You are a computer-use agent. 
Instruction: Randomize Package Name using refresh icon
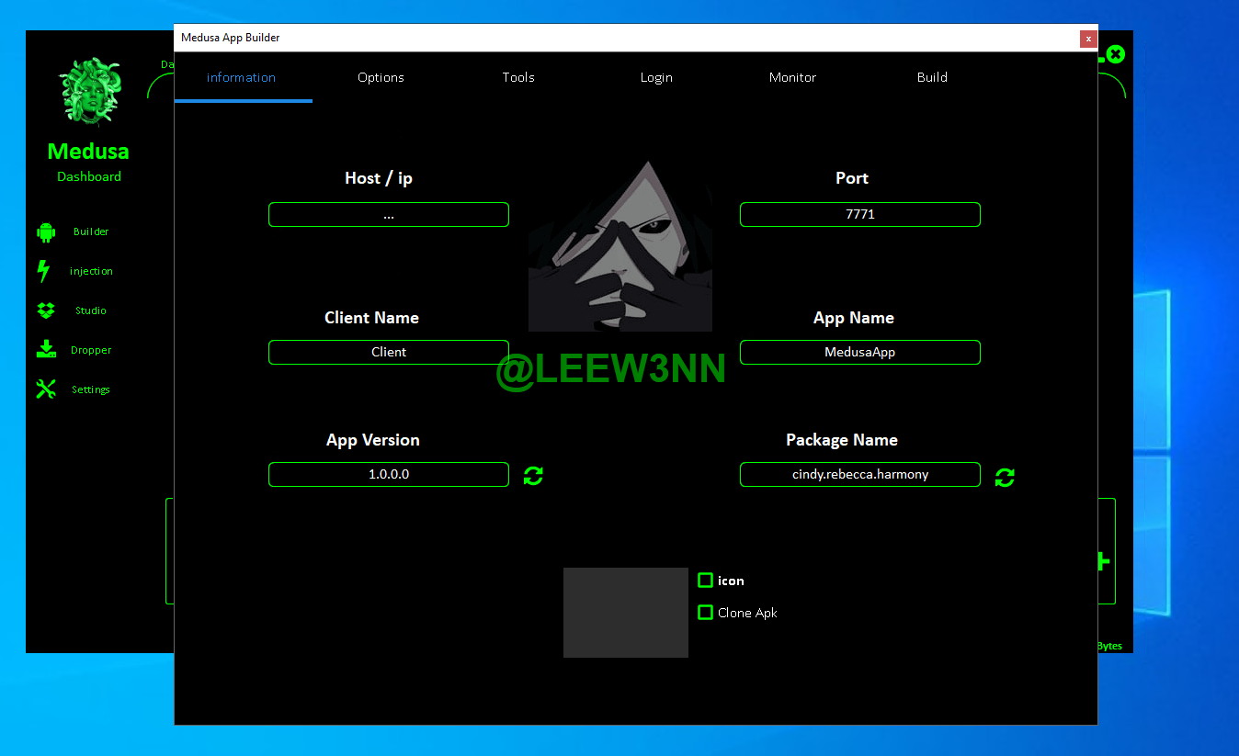coord(1005,478)
